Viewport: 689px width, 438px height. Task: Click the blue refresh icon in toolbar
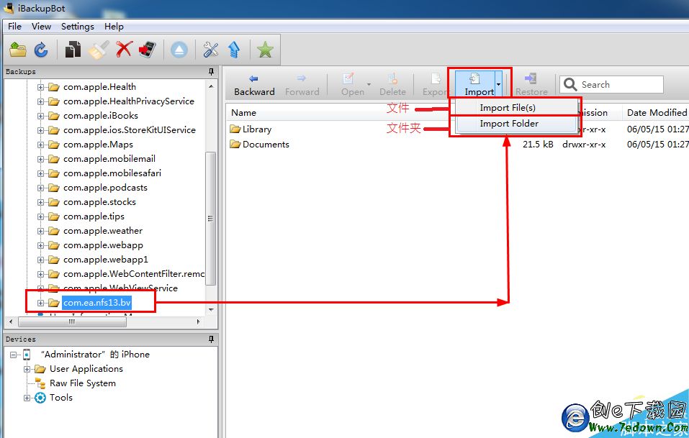(41, 50)
